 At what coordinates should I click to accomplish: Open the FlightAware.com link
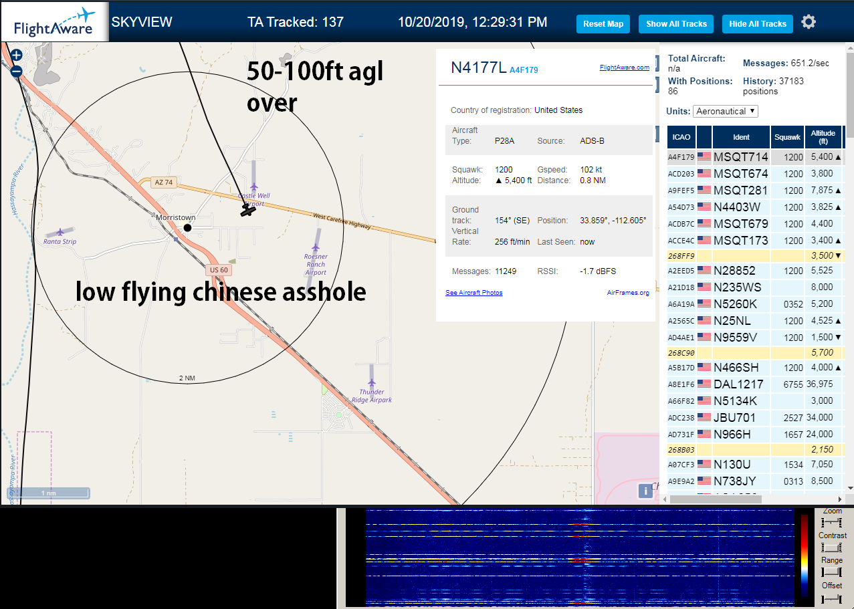click(x=625, y=68)
